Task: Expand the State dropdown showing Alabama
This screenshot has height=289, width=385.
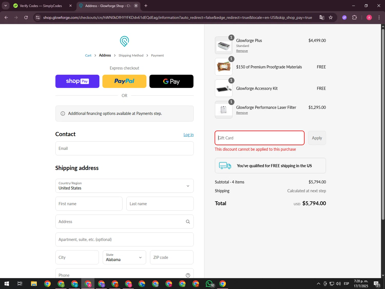Action: (x=124, y=257)
